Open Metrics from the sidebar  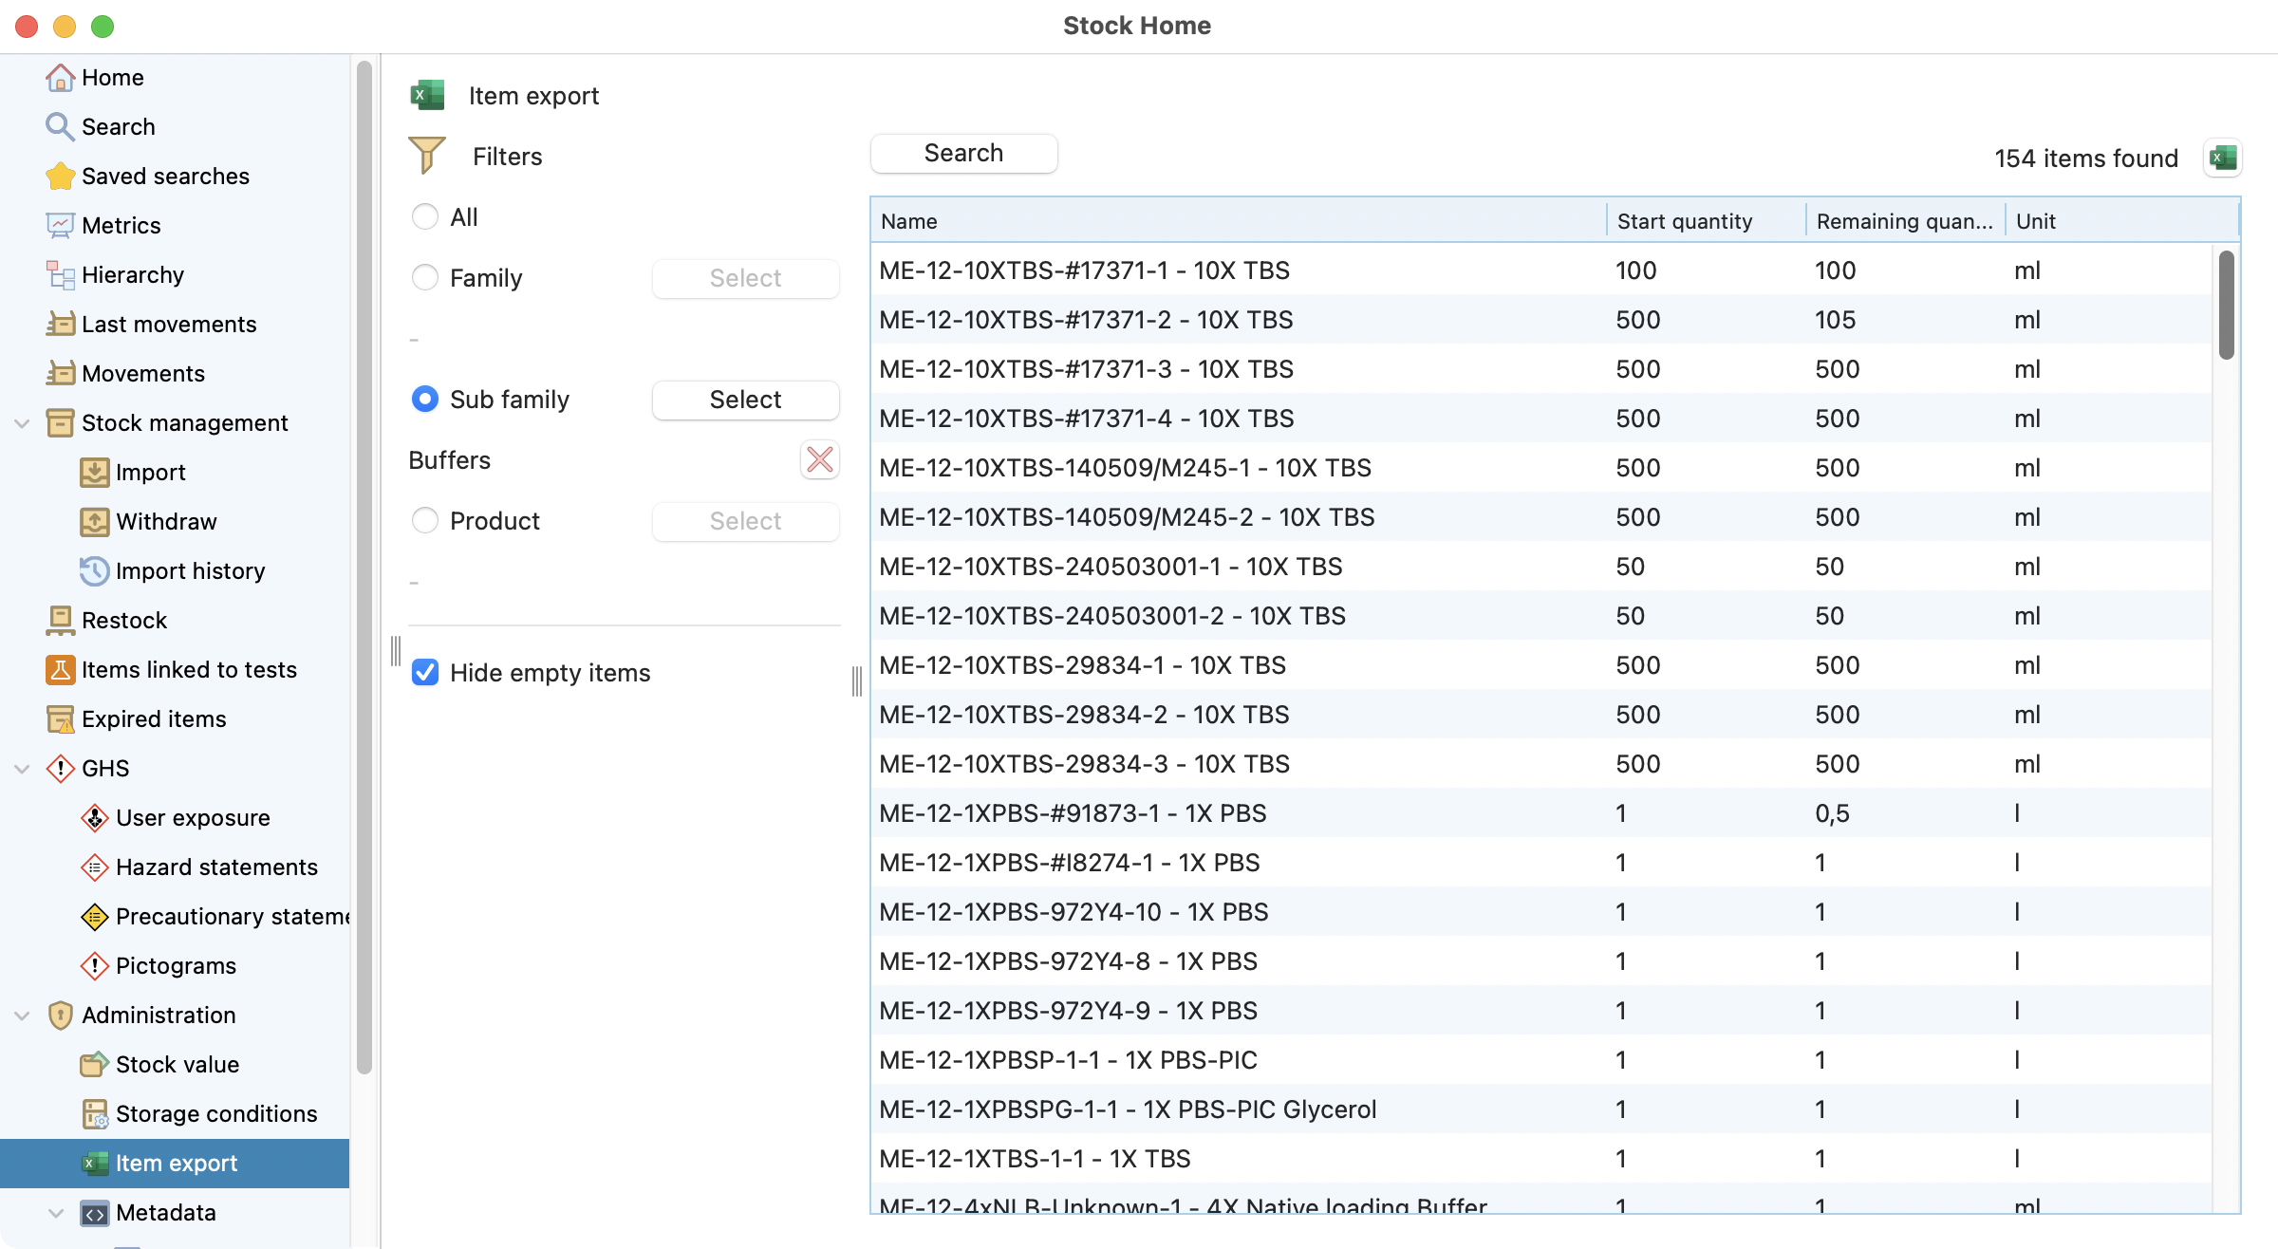(x=121, y=225)
